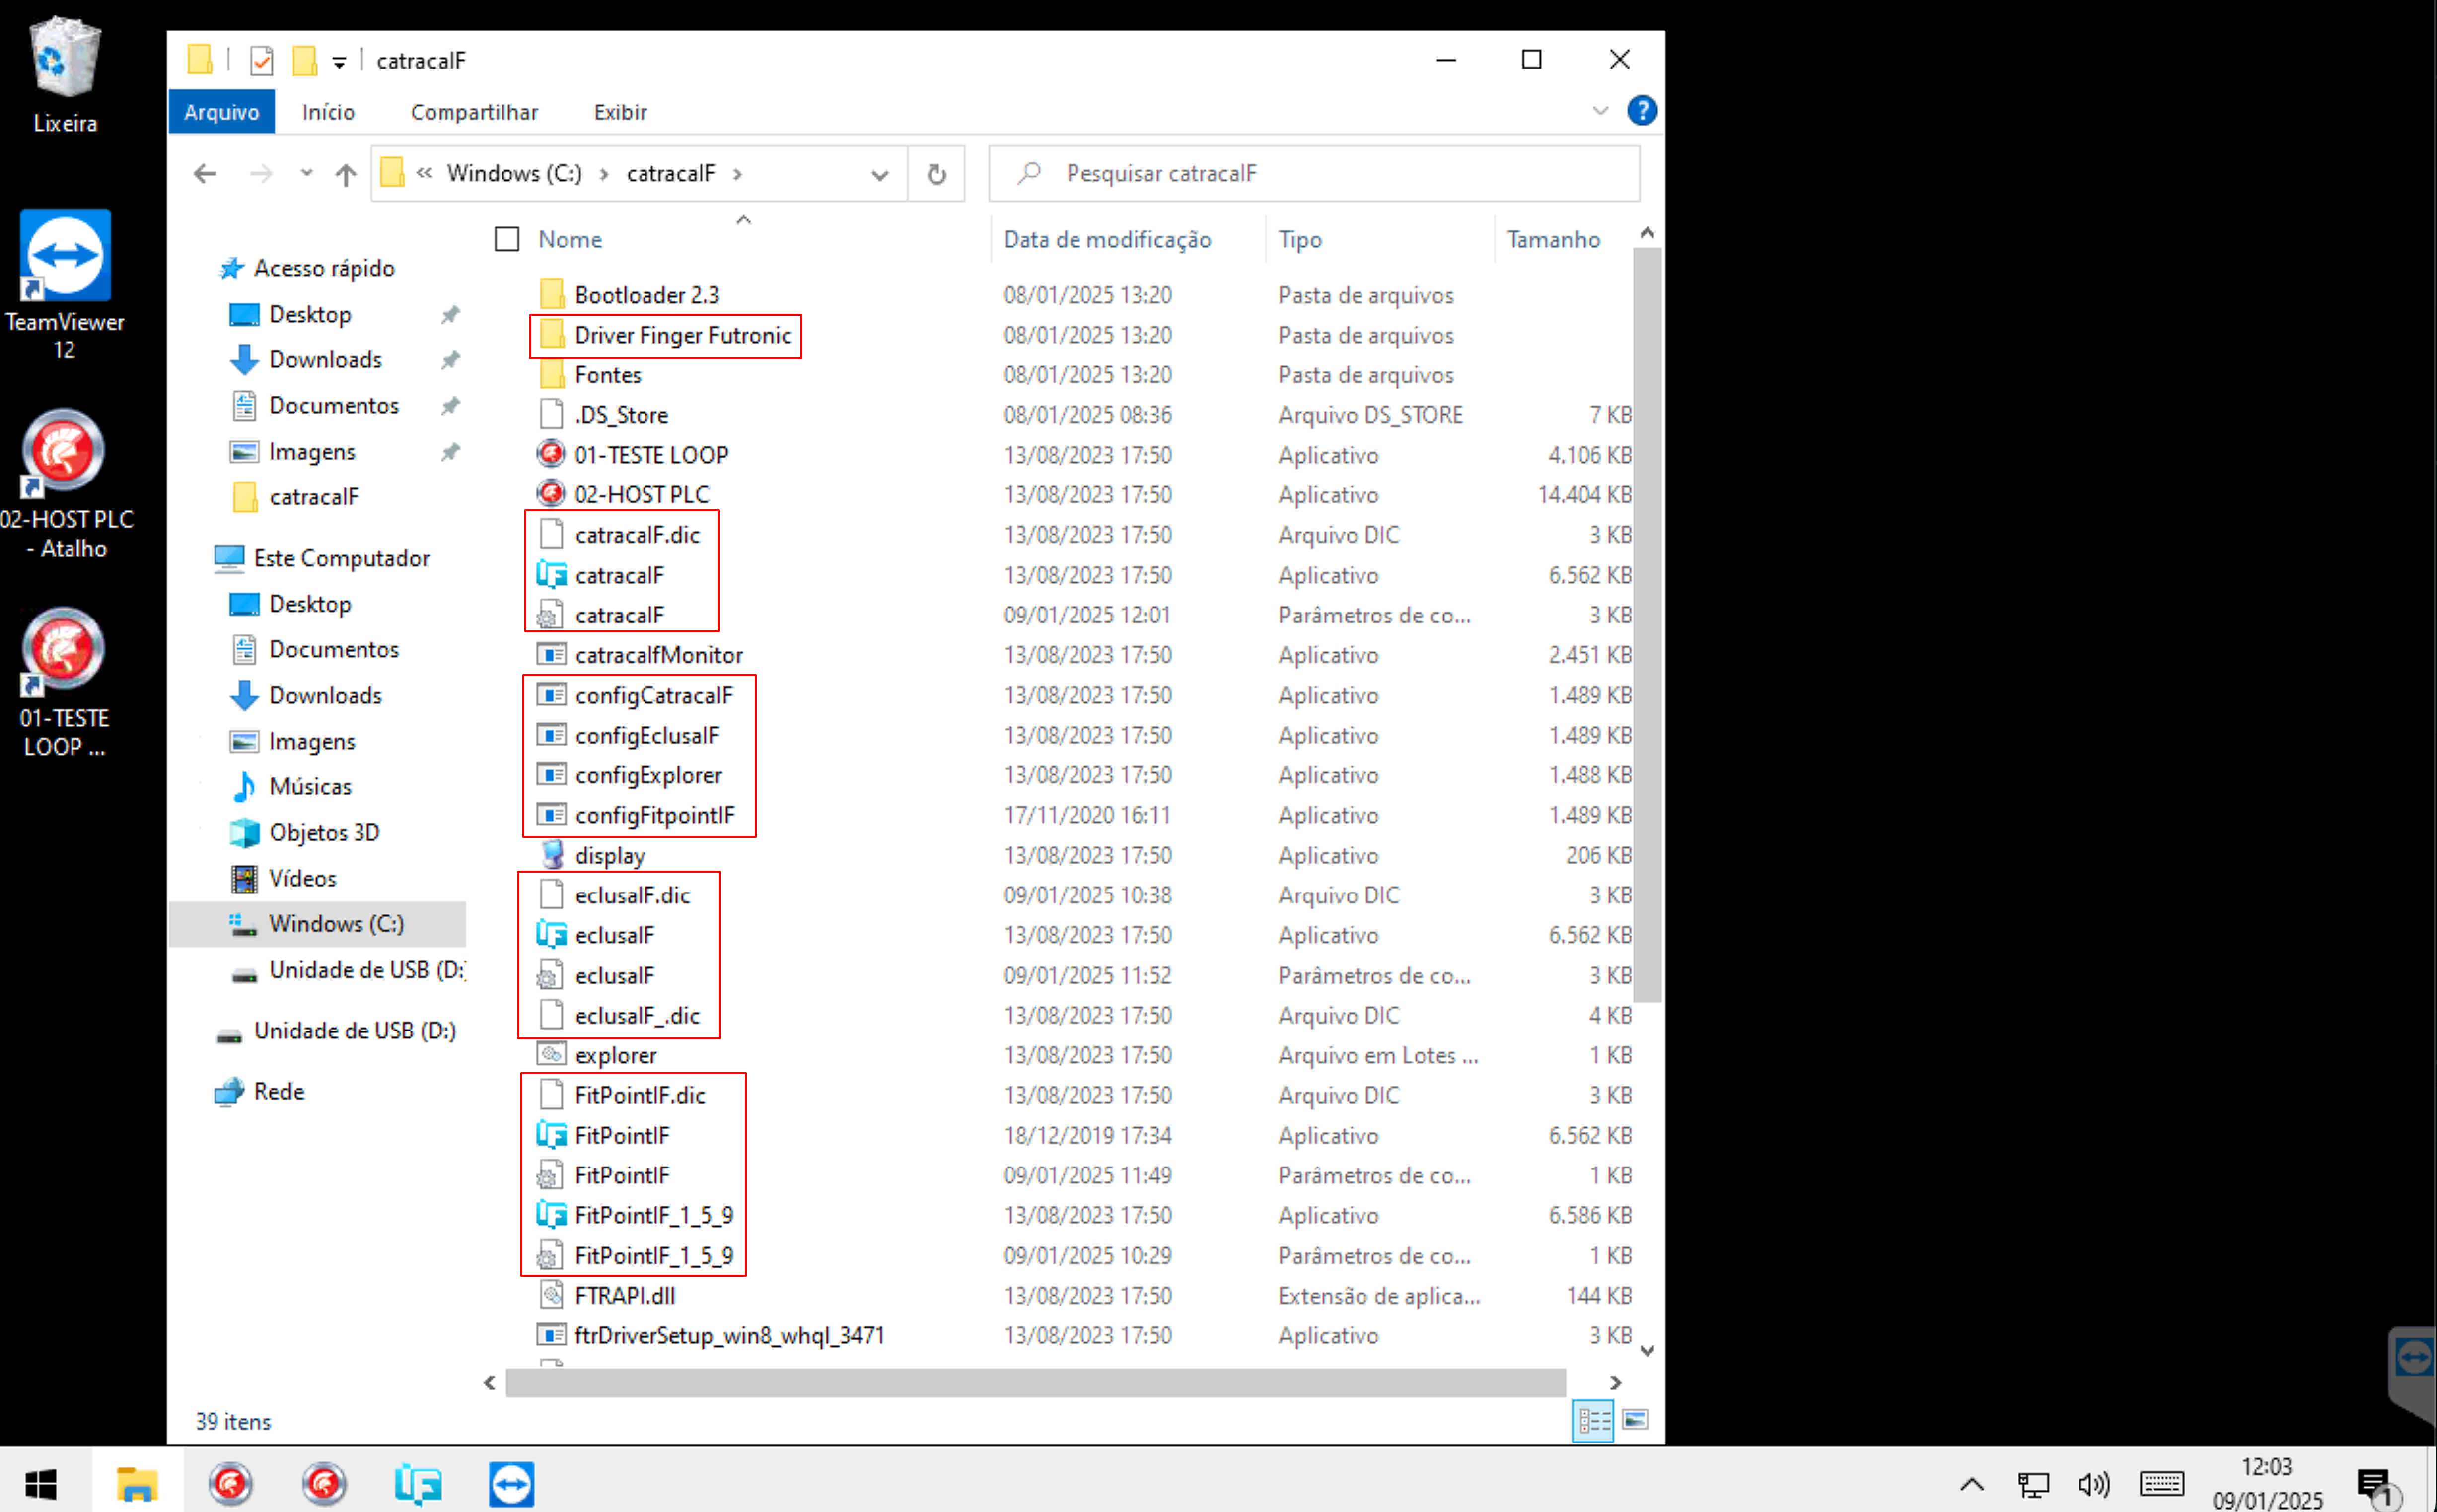Open TeamViewer from the taskbar
The width and height of the screenshot is (2437, 1512).
pyautogui.click(x=511, y=1484)
